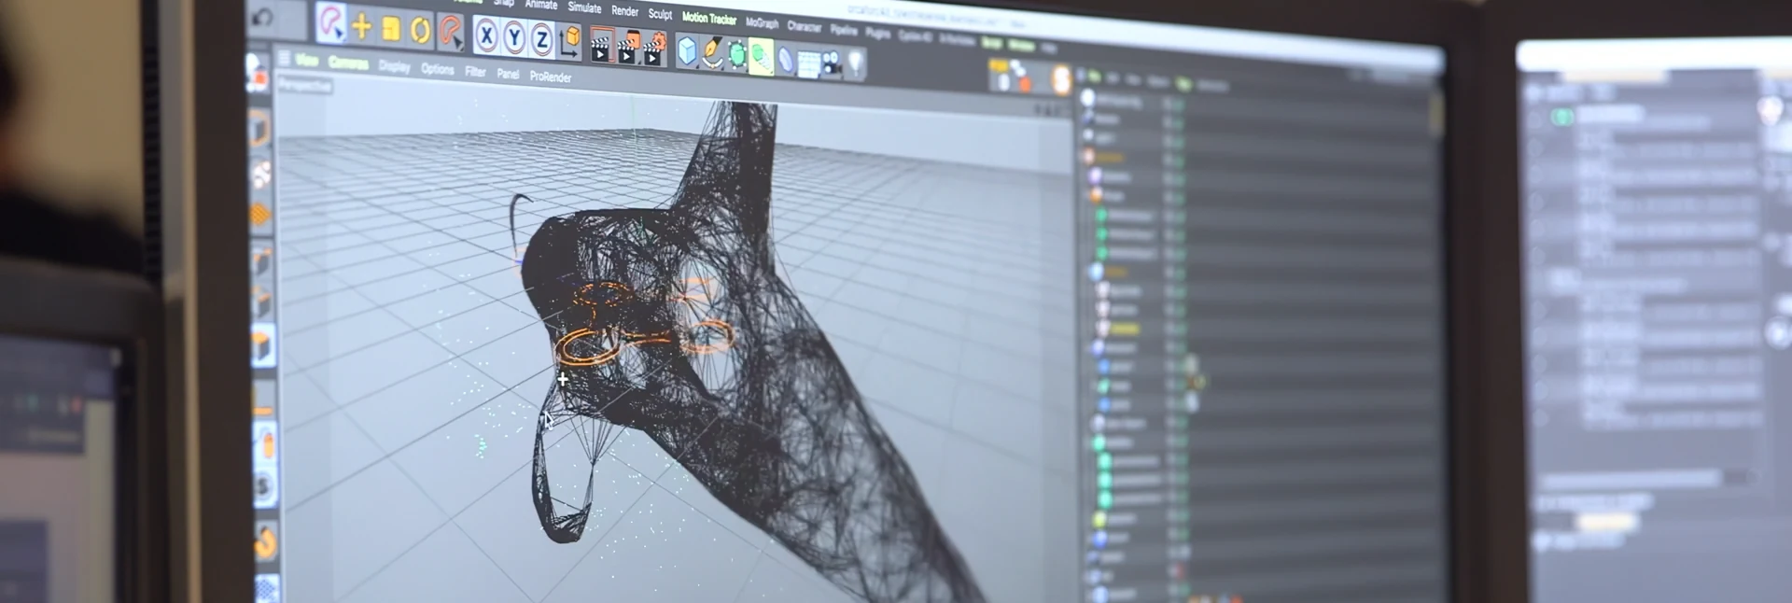Choose the yellow Scale tool
This screenshot has width=1792, height=603.
(391, 29)
